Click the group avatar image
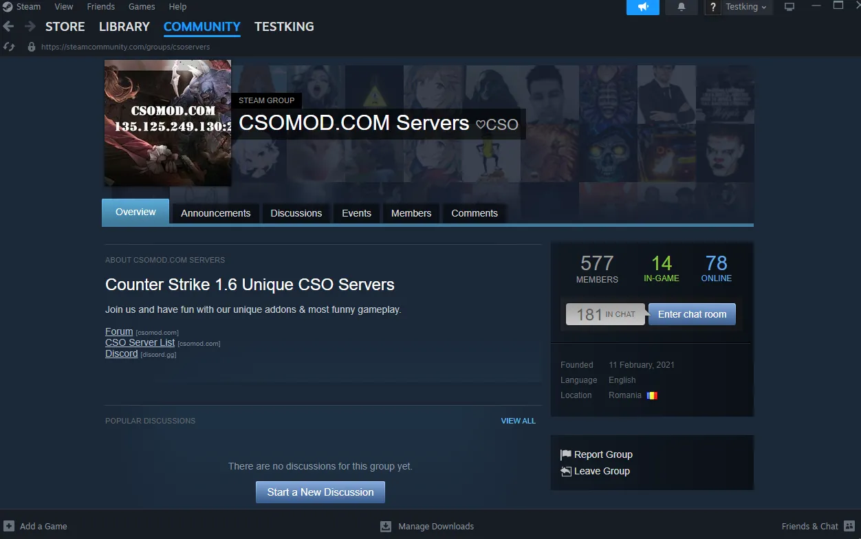The height and width of the screenshot is (539, 861). point(168,123)
